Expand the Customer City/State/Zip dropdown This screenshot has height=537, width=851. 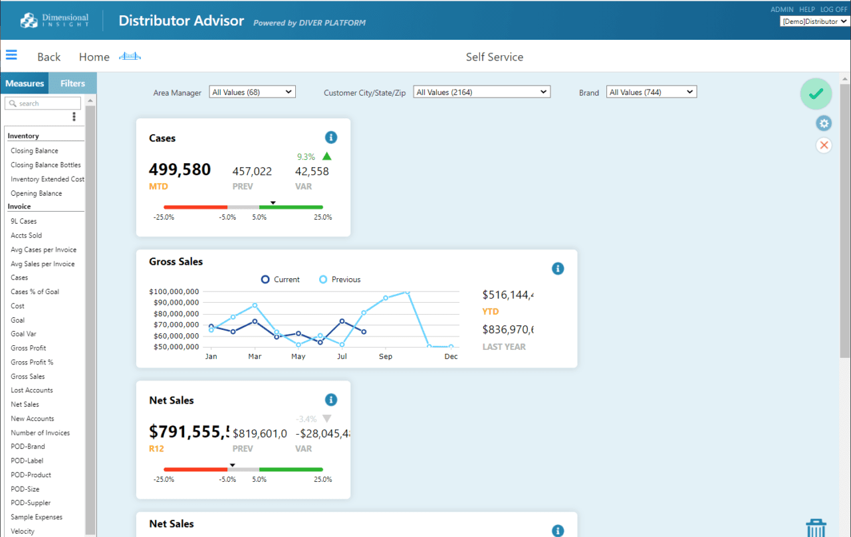(x=481, y=91)
